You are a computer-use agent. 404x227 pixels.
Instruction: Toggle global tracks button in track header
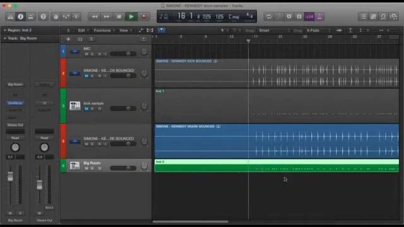click(143, 39)
